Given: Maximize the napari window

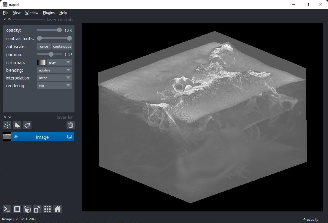Looking at the screenshot, I should point(307,4).
